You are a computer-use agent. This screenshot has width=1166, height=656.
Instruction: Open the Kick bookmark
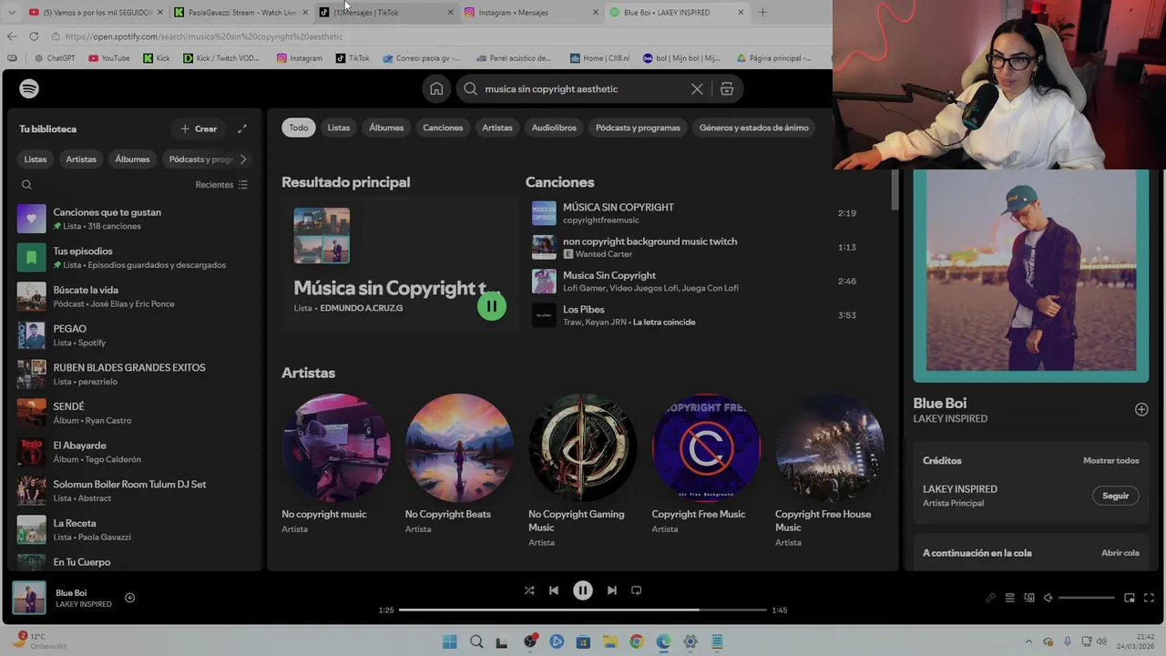(x=156, y=58)
